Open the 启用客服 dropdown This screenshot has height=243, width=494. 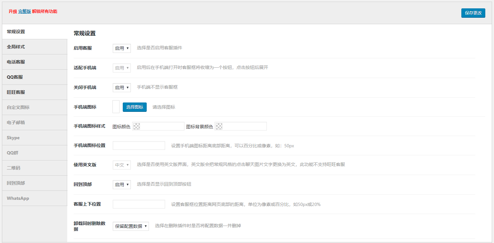coord(122,48)
